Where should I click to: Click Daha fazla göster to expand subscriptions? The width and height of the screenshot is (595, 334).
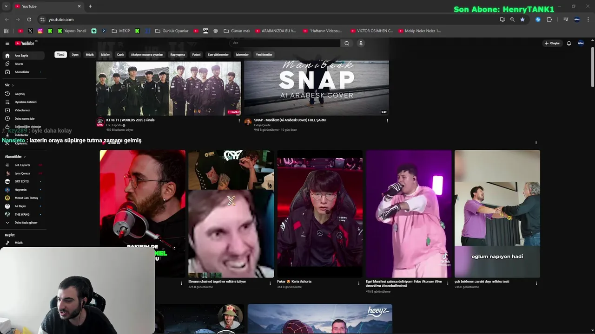[x=23, y=223]
